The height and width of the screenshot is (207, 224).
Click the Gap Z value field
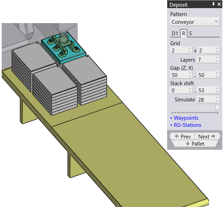click(179, 75)
